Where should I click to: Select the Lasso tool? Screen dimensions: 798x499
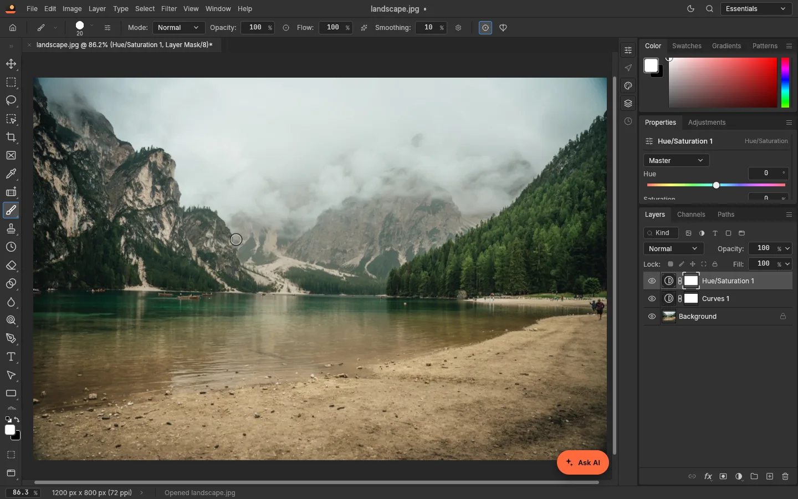(11, 100)
